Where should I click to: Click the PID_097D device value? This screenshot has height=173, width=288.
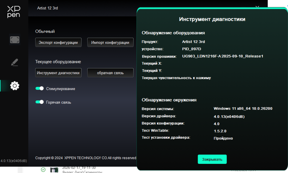click(x=191, y=49)
